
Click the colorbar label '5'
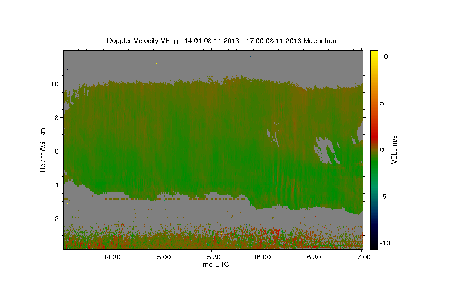coord(382,103)
